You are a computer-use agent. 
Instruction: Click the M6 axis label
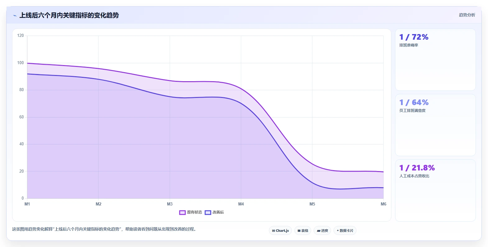[x=384, y=204]
